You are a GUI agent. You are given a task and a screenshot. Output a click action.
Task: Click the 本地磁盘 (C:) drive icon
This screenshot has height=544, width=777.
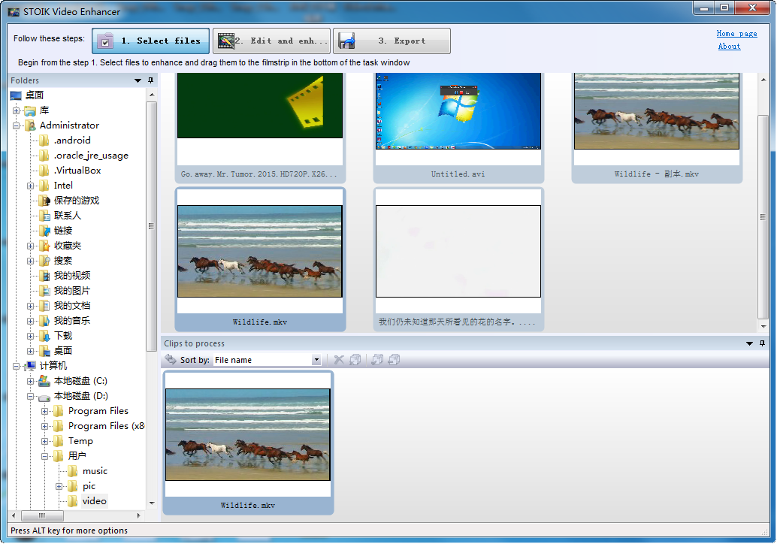(44, 381)
